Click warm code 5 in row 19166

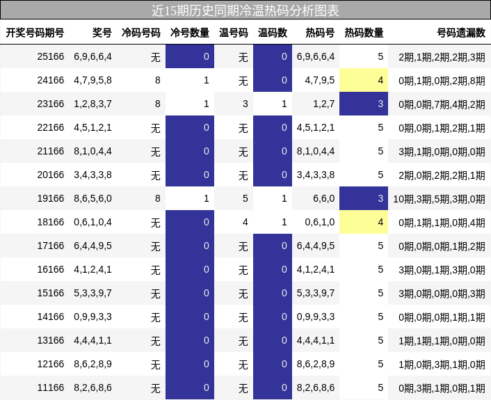pyautogui.click(x=245, y=198)
